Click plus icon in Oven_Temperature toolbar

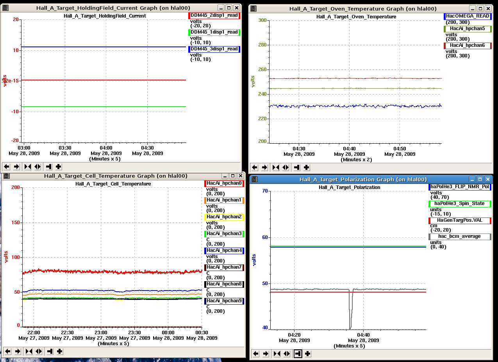[307, 168]
